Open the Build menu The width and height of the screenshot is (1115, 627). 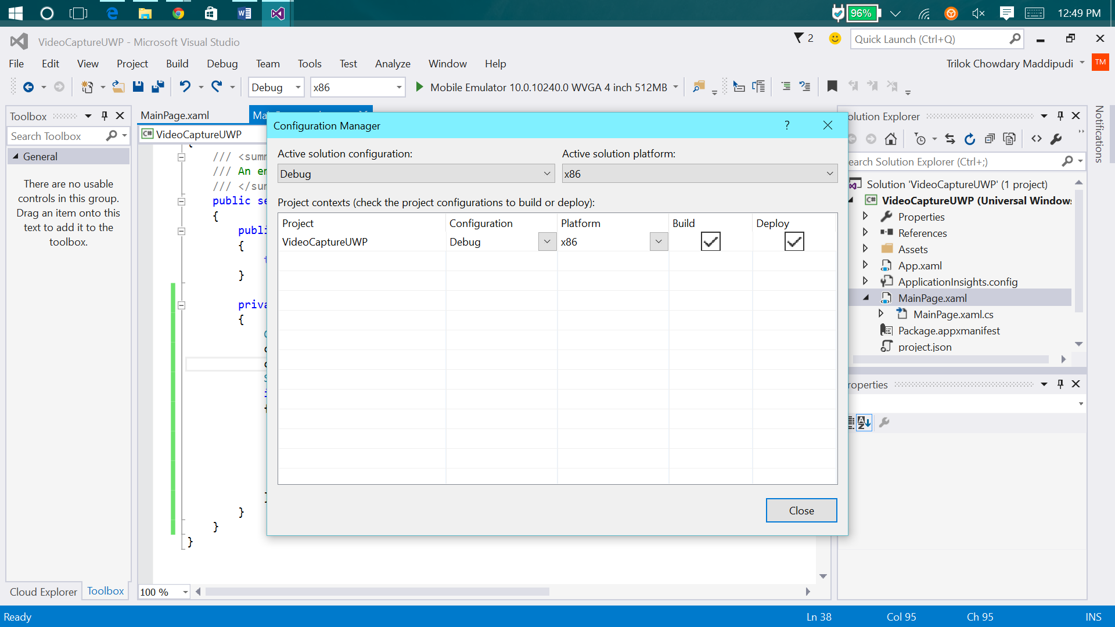177,64
